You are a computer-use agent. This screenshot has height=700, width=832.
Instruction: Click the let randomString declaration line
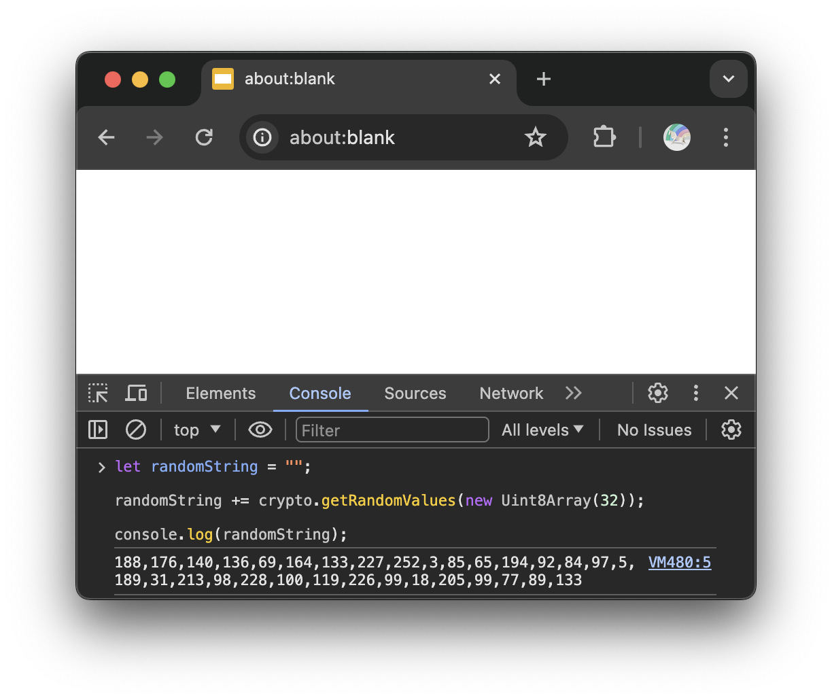[213, 466]
